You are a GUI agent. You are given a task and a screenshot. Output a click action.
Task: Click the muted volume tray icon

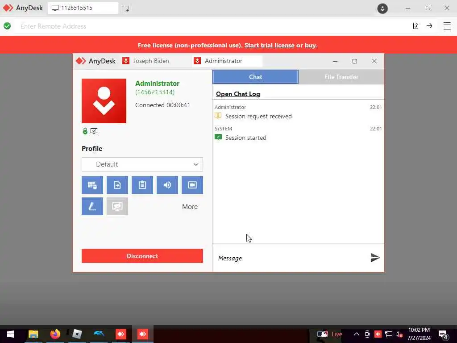coord(399,334)
